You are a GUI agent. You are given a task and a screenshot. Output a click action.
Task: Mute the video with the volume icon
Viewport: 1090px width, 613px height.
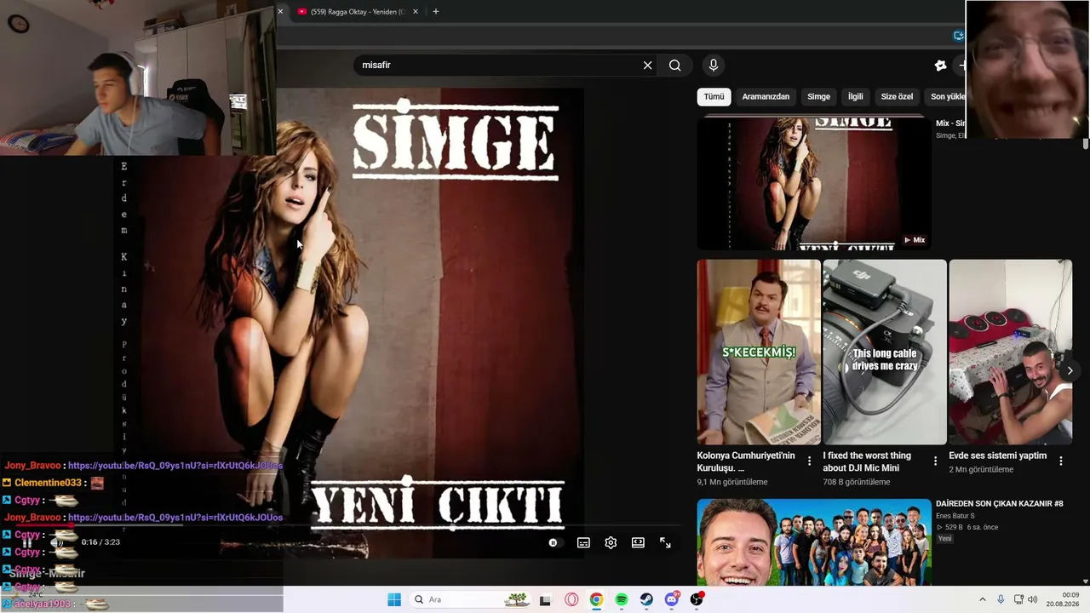click(57, 542)
